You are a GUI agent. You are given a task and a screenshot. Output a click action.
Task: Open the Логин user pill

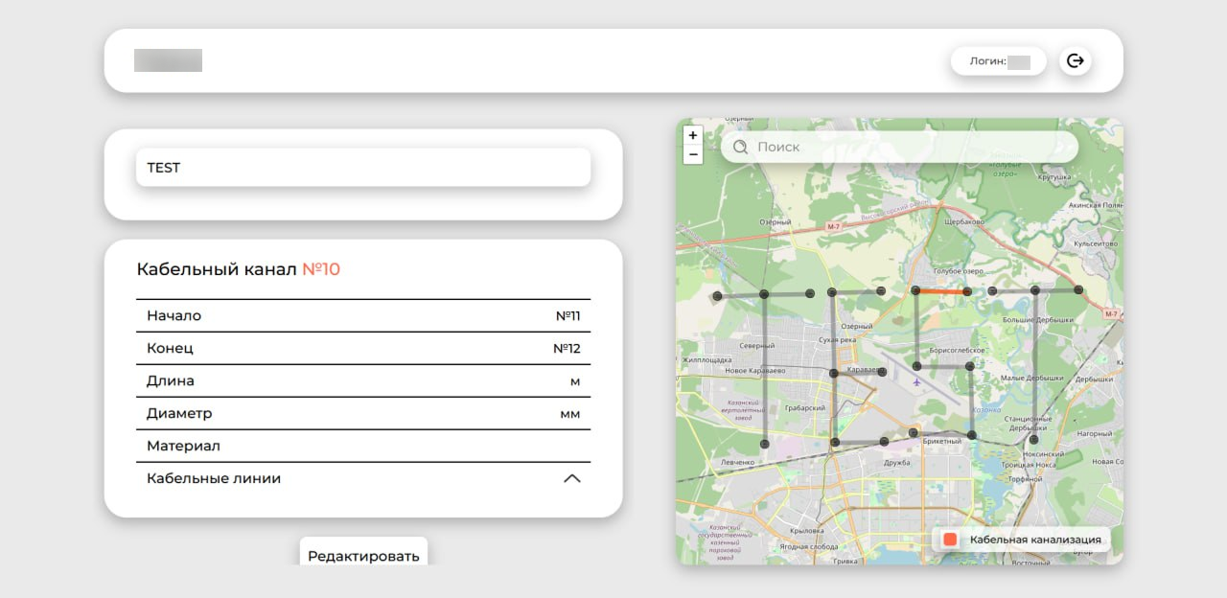999,61
